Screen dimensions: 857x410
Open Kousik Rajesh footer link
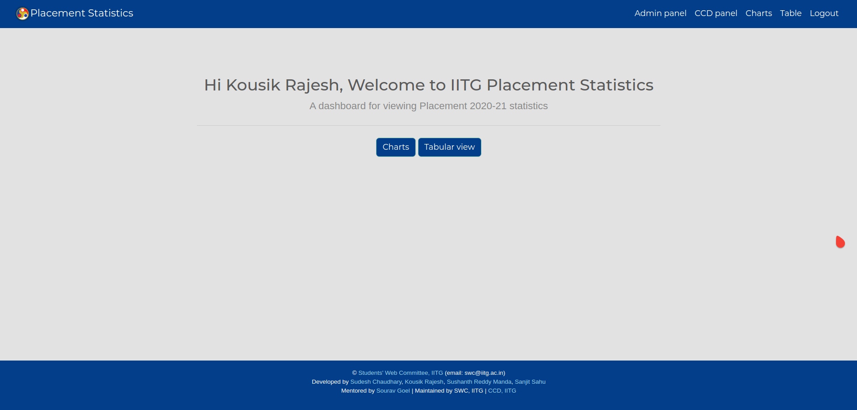(x=424, y=382)
